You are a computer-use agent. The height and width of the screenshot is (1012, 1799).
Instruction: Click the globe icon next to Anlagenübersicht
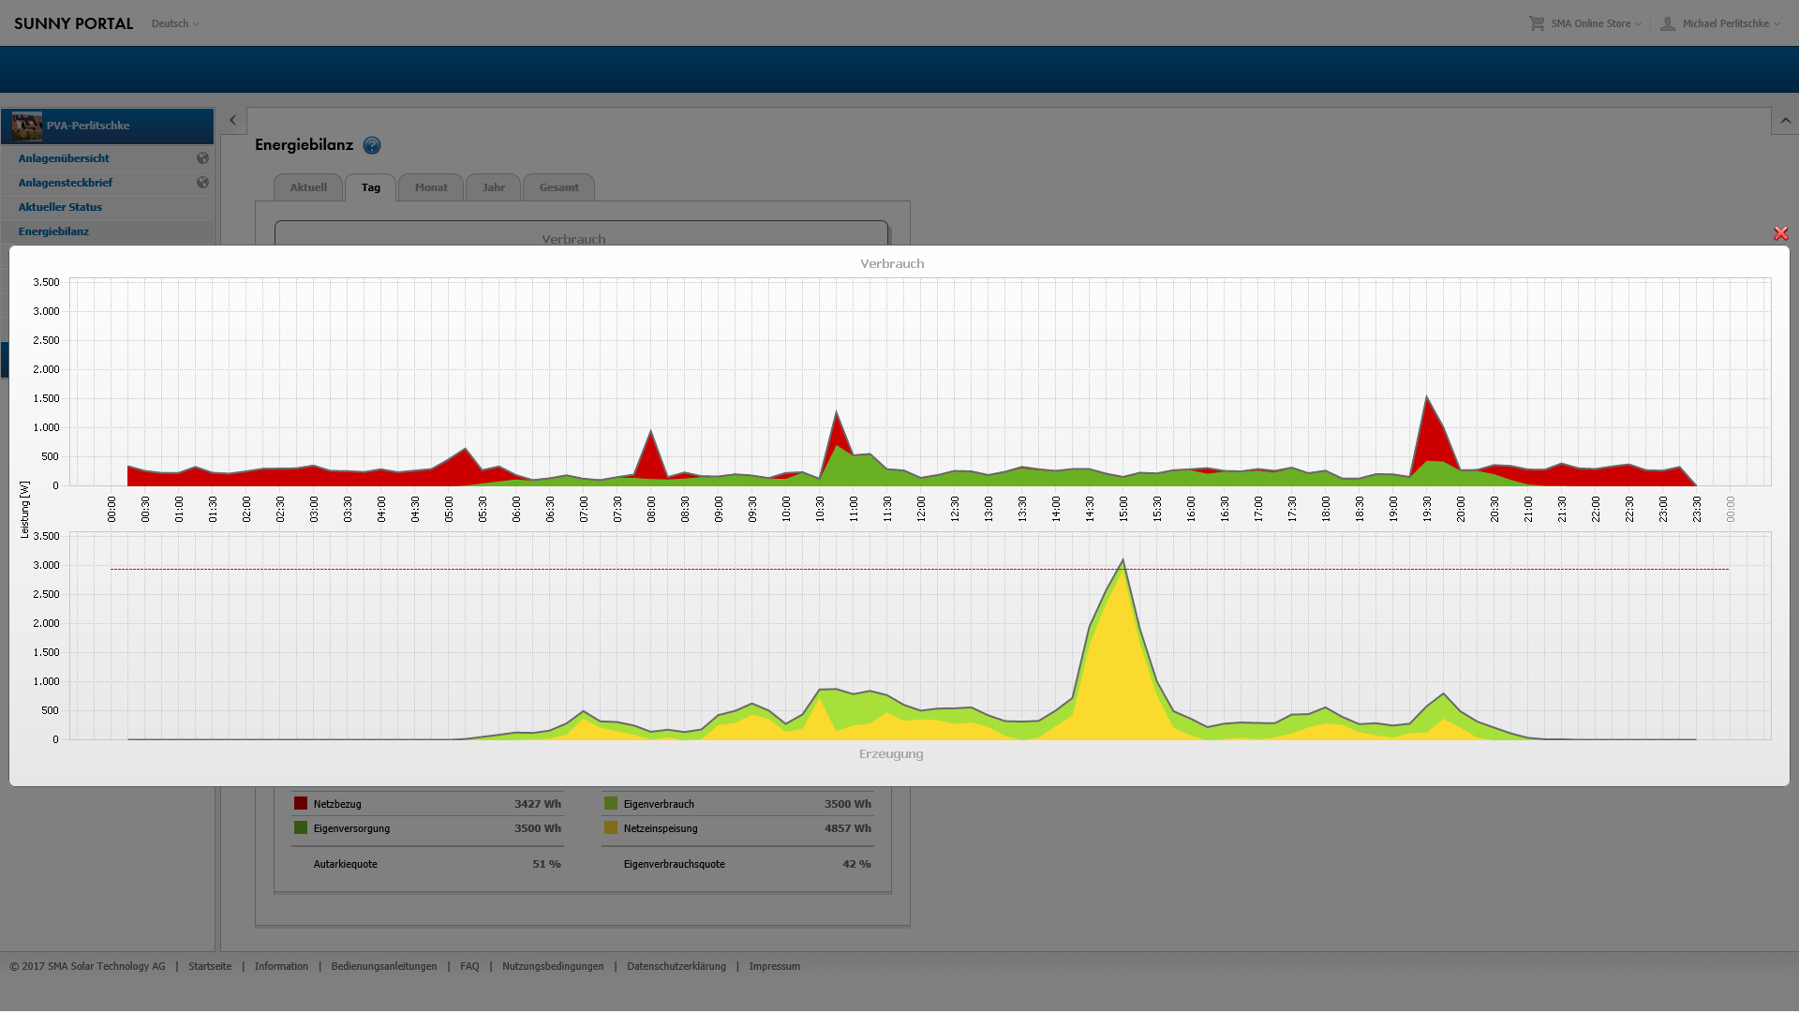pyautogui.click(x=202, y=158)
